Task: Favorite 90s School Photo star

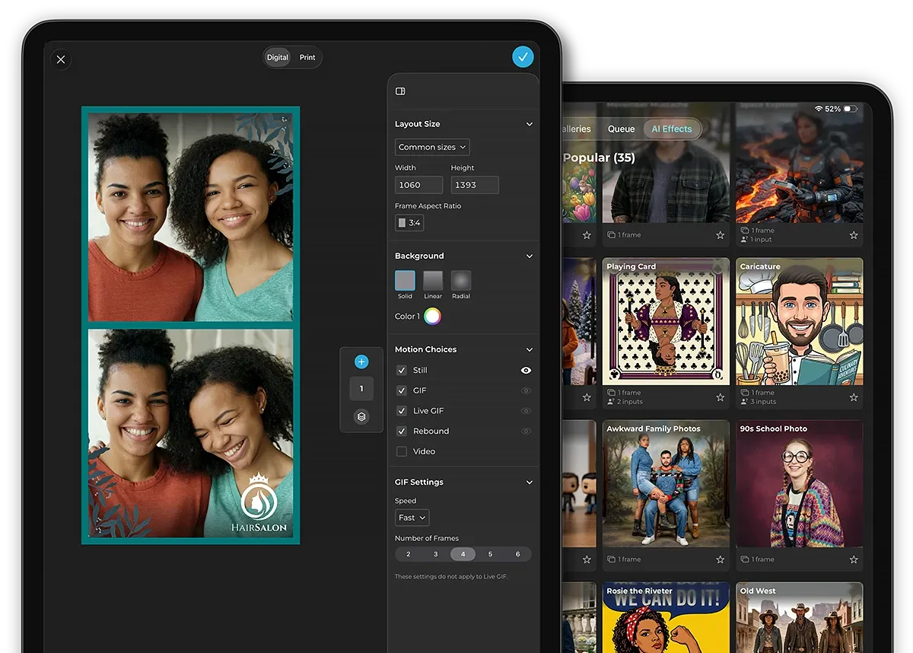Action: point(854,559)
